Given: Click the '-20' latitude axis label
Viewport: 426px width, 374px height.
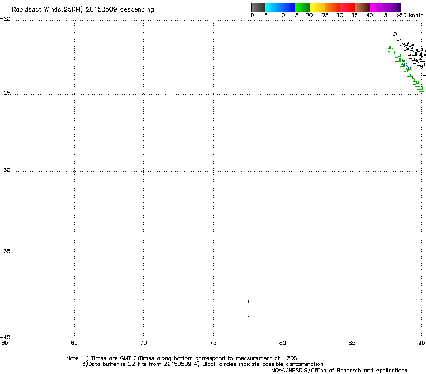Looking at the screenshot, I should point(5,19).
